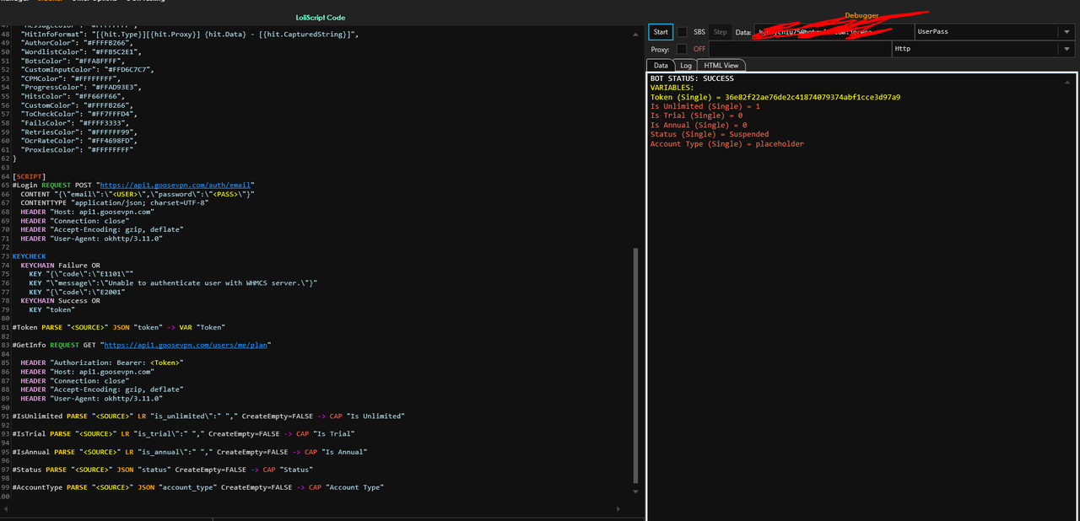Enable the Proxy checkbox
The width and height of the screenshot is (1080, 521).
(682, 49)
